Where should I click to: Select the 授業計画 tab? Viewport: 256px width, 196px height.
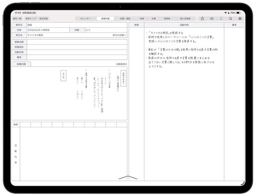(105, 19)
